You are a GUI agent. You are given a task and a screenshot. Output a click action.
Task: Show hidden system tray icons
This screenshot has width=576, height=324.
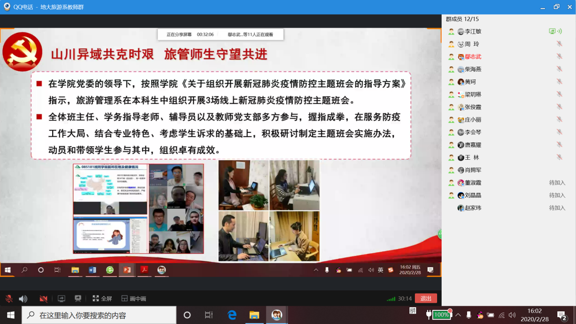tap(458, 315)
